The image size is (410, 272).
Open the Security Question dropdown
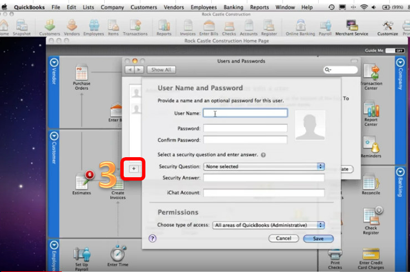[264, 167]
